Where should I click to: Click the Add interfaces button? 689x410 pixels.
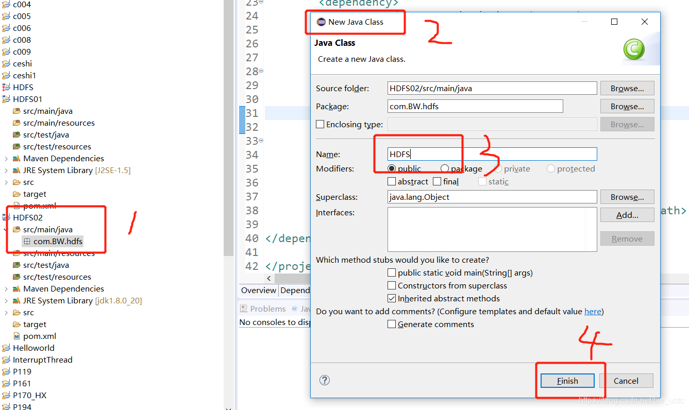(627, 215)
